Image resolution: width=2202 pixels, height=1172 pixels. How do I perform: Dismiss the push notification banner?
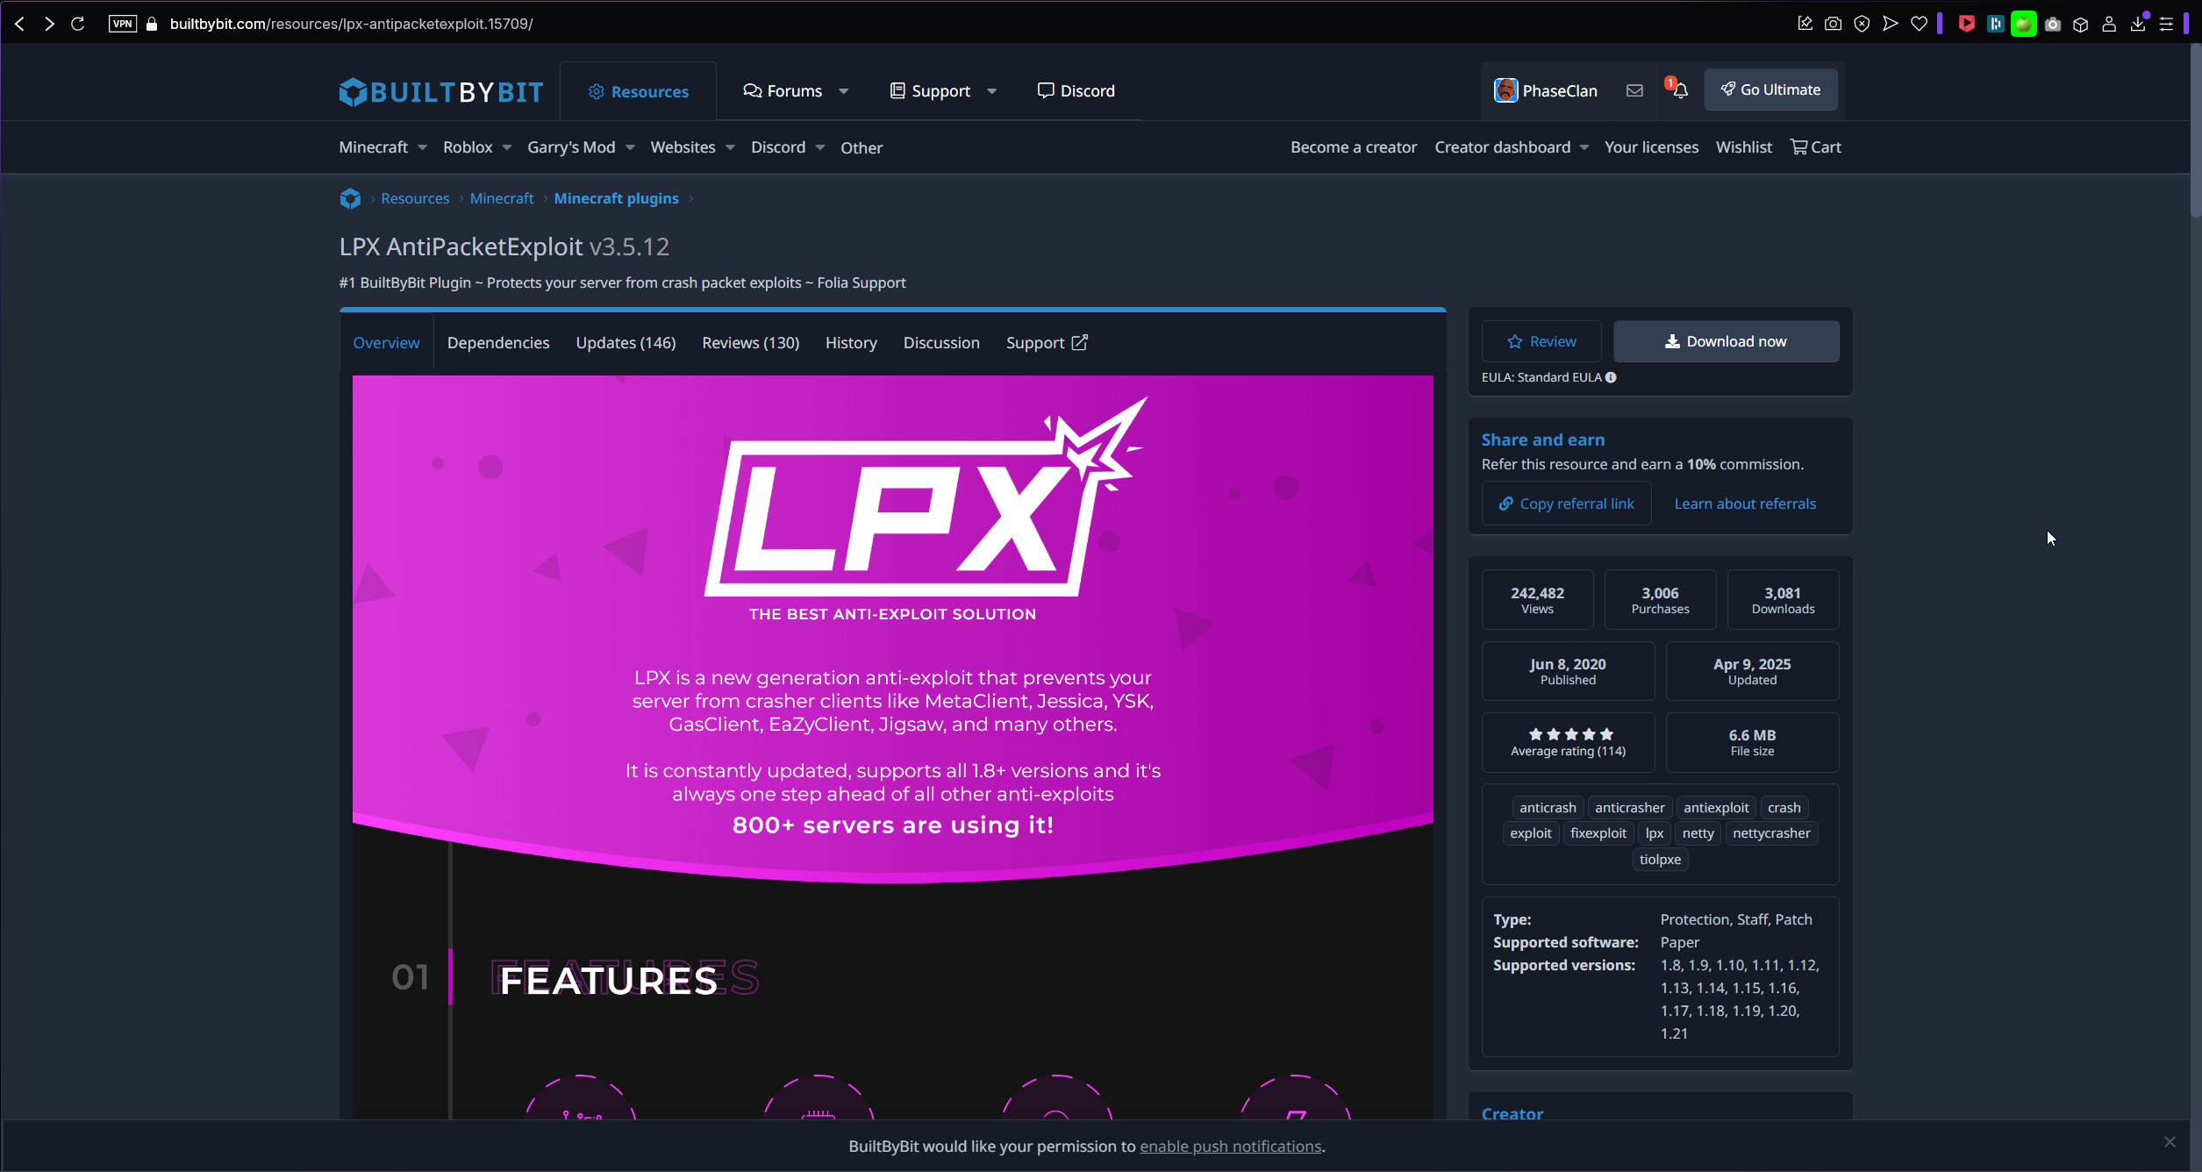click(2170, 1141)
